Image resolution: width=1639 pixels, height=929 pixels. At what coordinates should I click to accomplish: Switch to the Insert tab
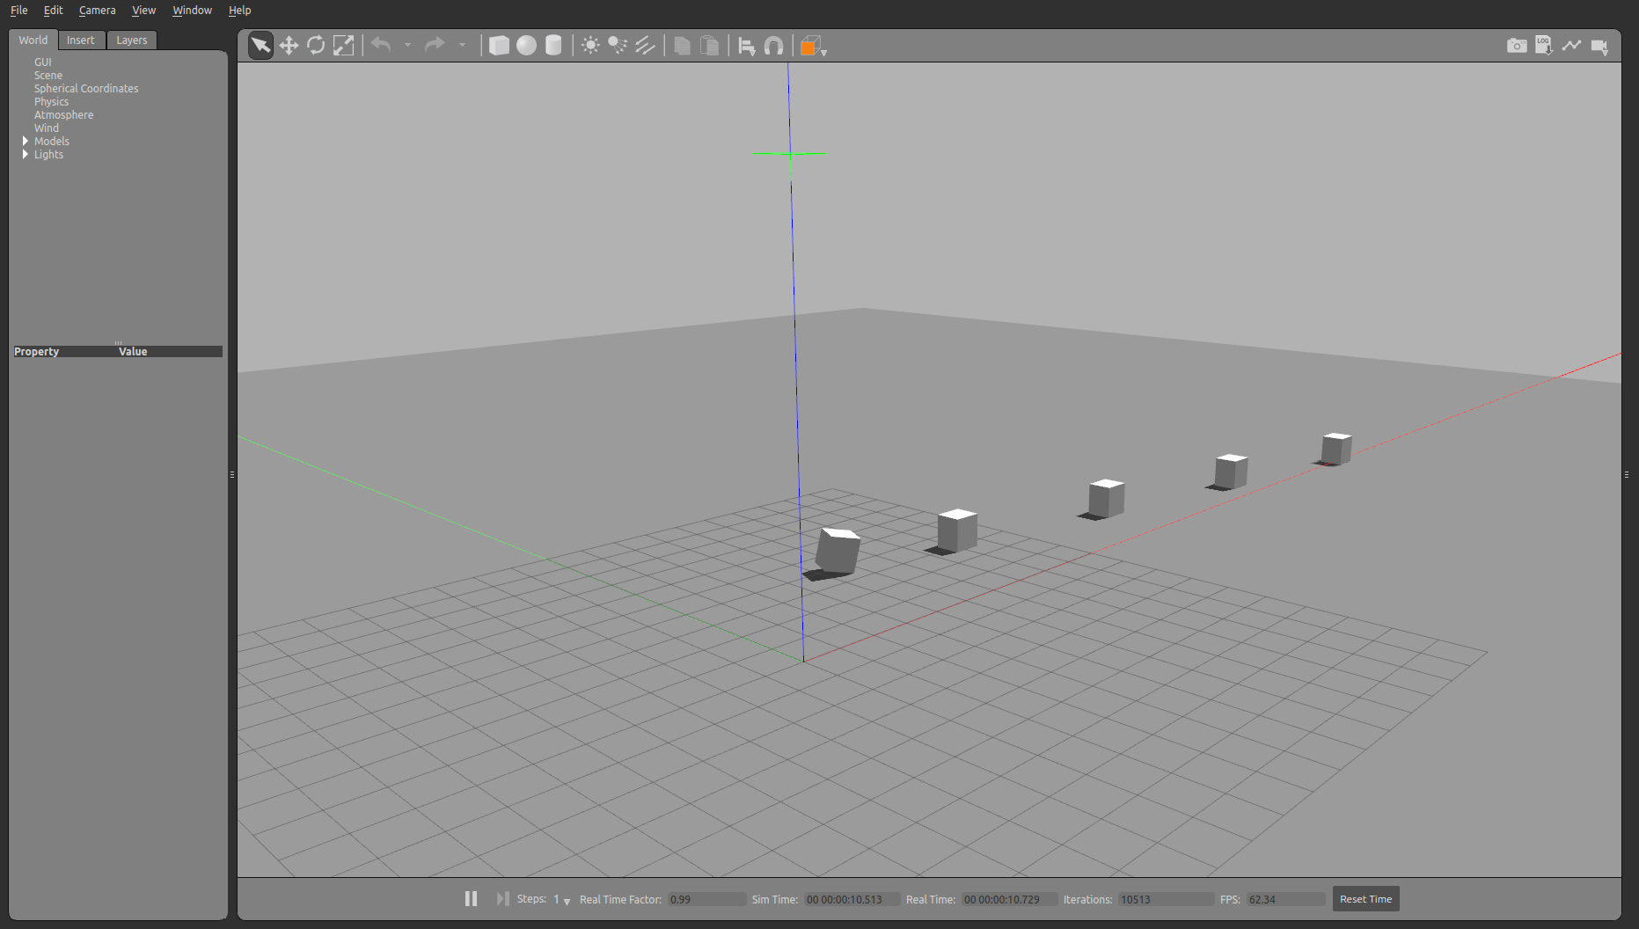point(81,40)
